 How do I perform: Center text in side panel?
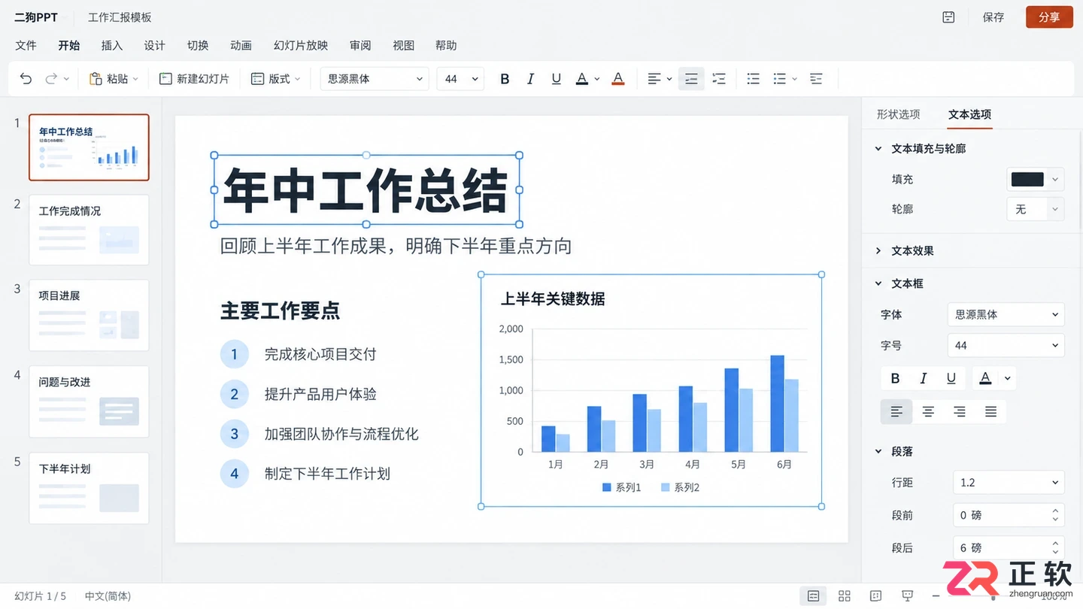[x=928, y=411]
